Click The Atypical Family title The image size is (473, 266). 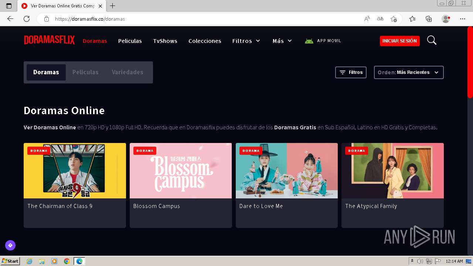[371, 206]
